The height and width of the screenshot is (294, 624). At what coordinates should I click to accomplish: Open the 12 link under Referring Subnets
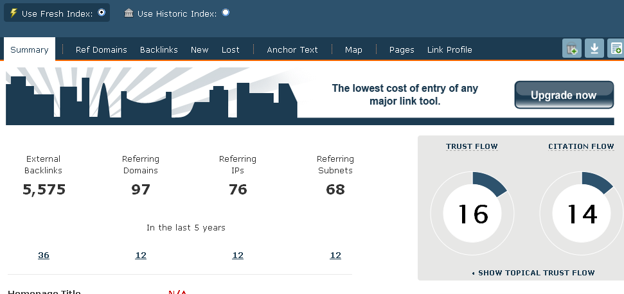coord(335,255)
